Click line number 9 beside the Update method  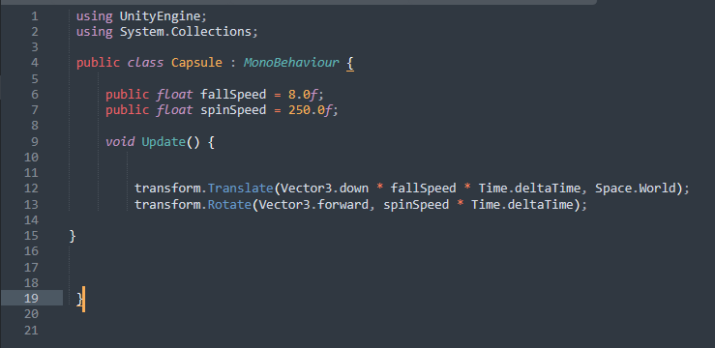click(35, 142)
